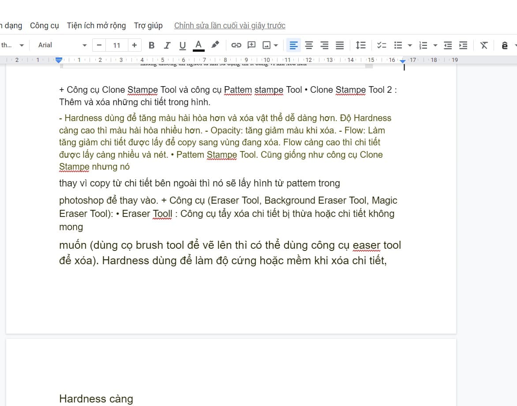Align text to the left
Viewport: 517px width, 406px height.
tap(293, 45)
